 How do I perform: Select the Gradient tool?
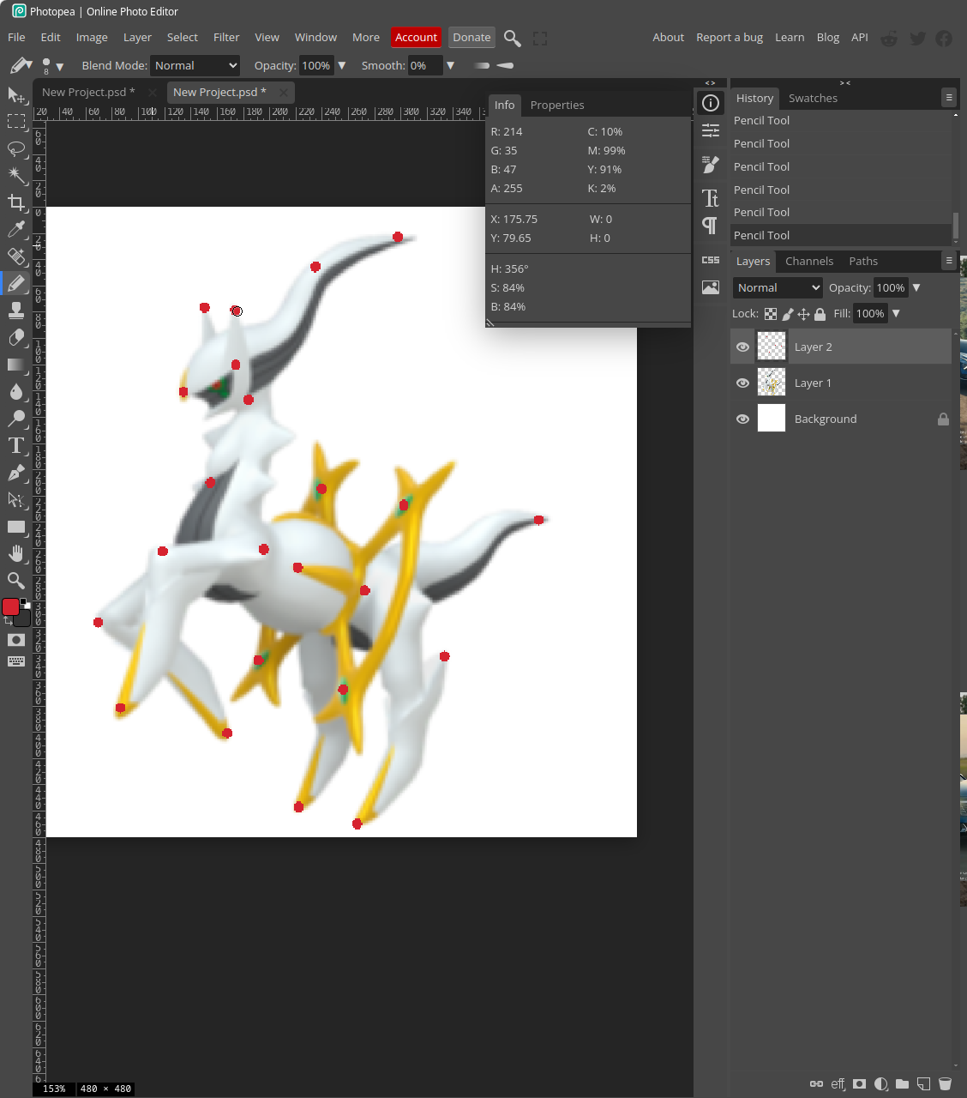15,365
